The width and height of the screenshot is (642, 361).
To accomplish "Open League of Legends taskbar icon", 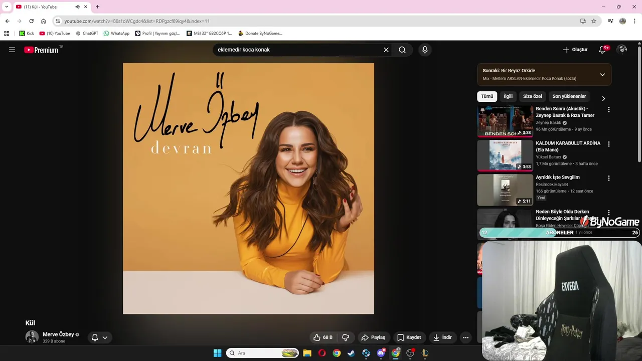I will click(425, 353).
